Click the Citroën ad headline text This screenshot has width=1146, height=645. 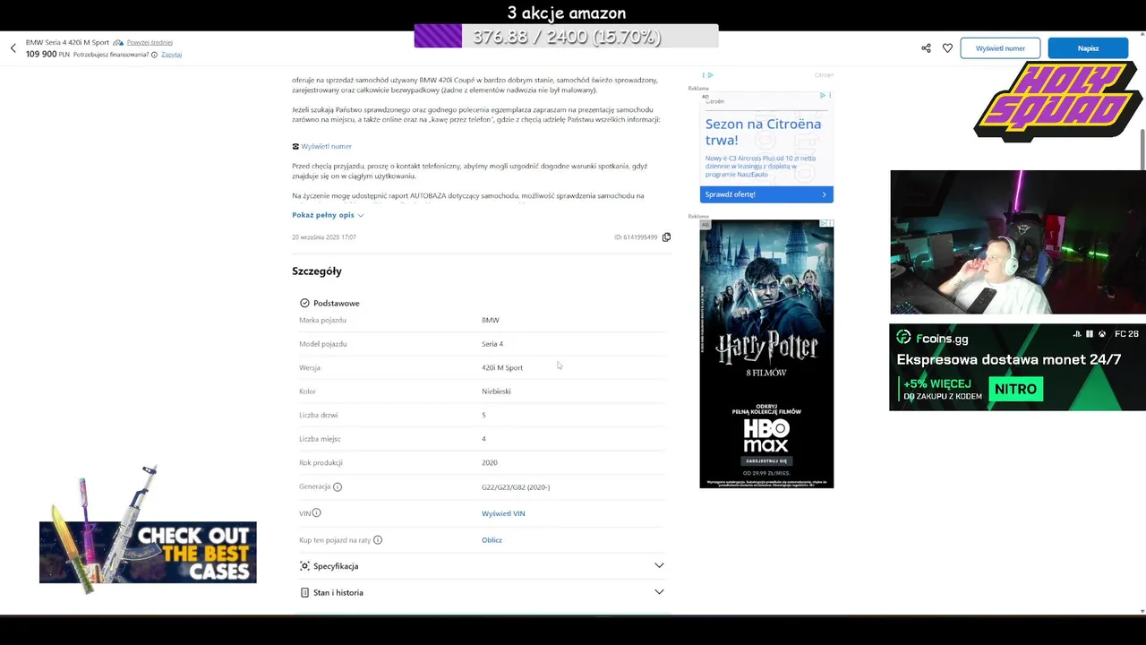click(763, 132)
